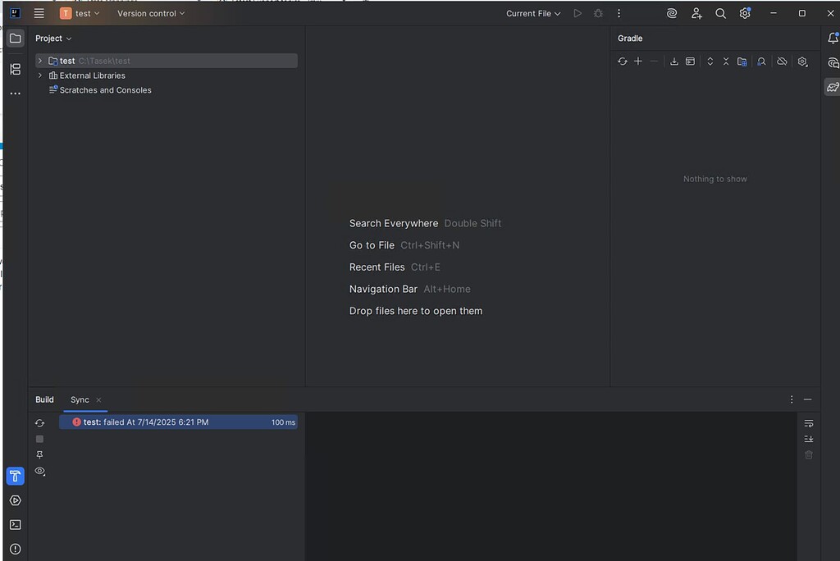This screenshot has width=840, height=561.
Task: Open Code With Me add-user icon
Action: click(696, 13)
